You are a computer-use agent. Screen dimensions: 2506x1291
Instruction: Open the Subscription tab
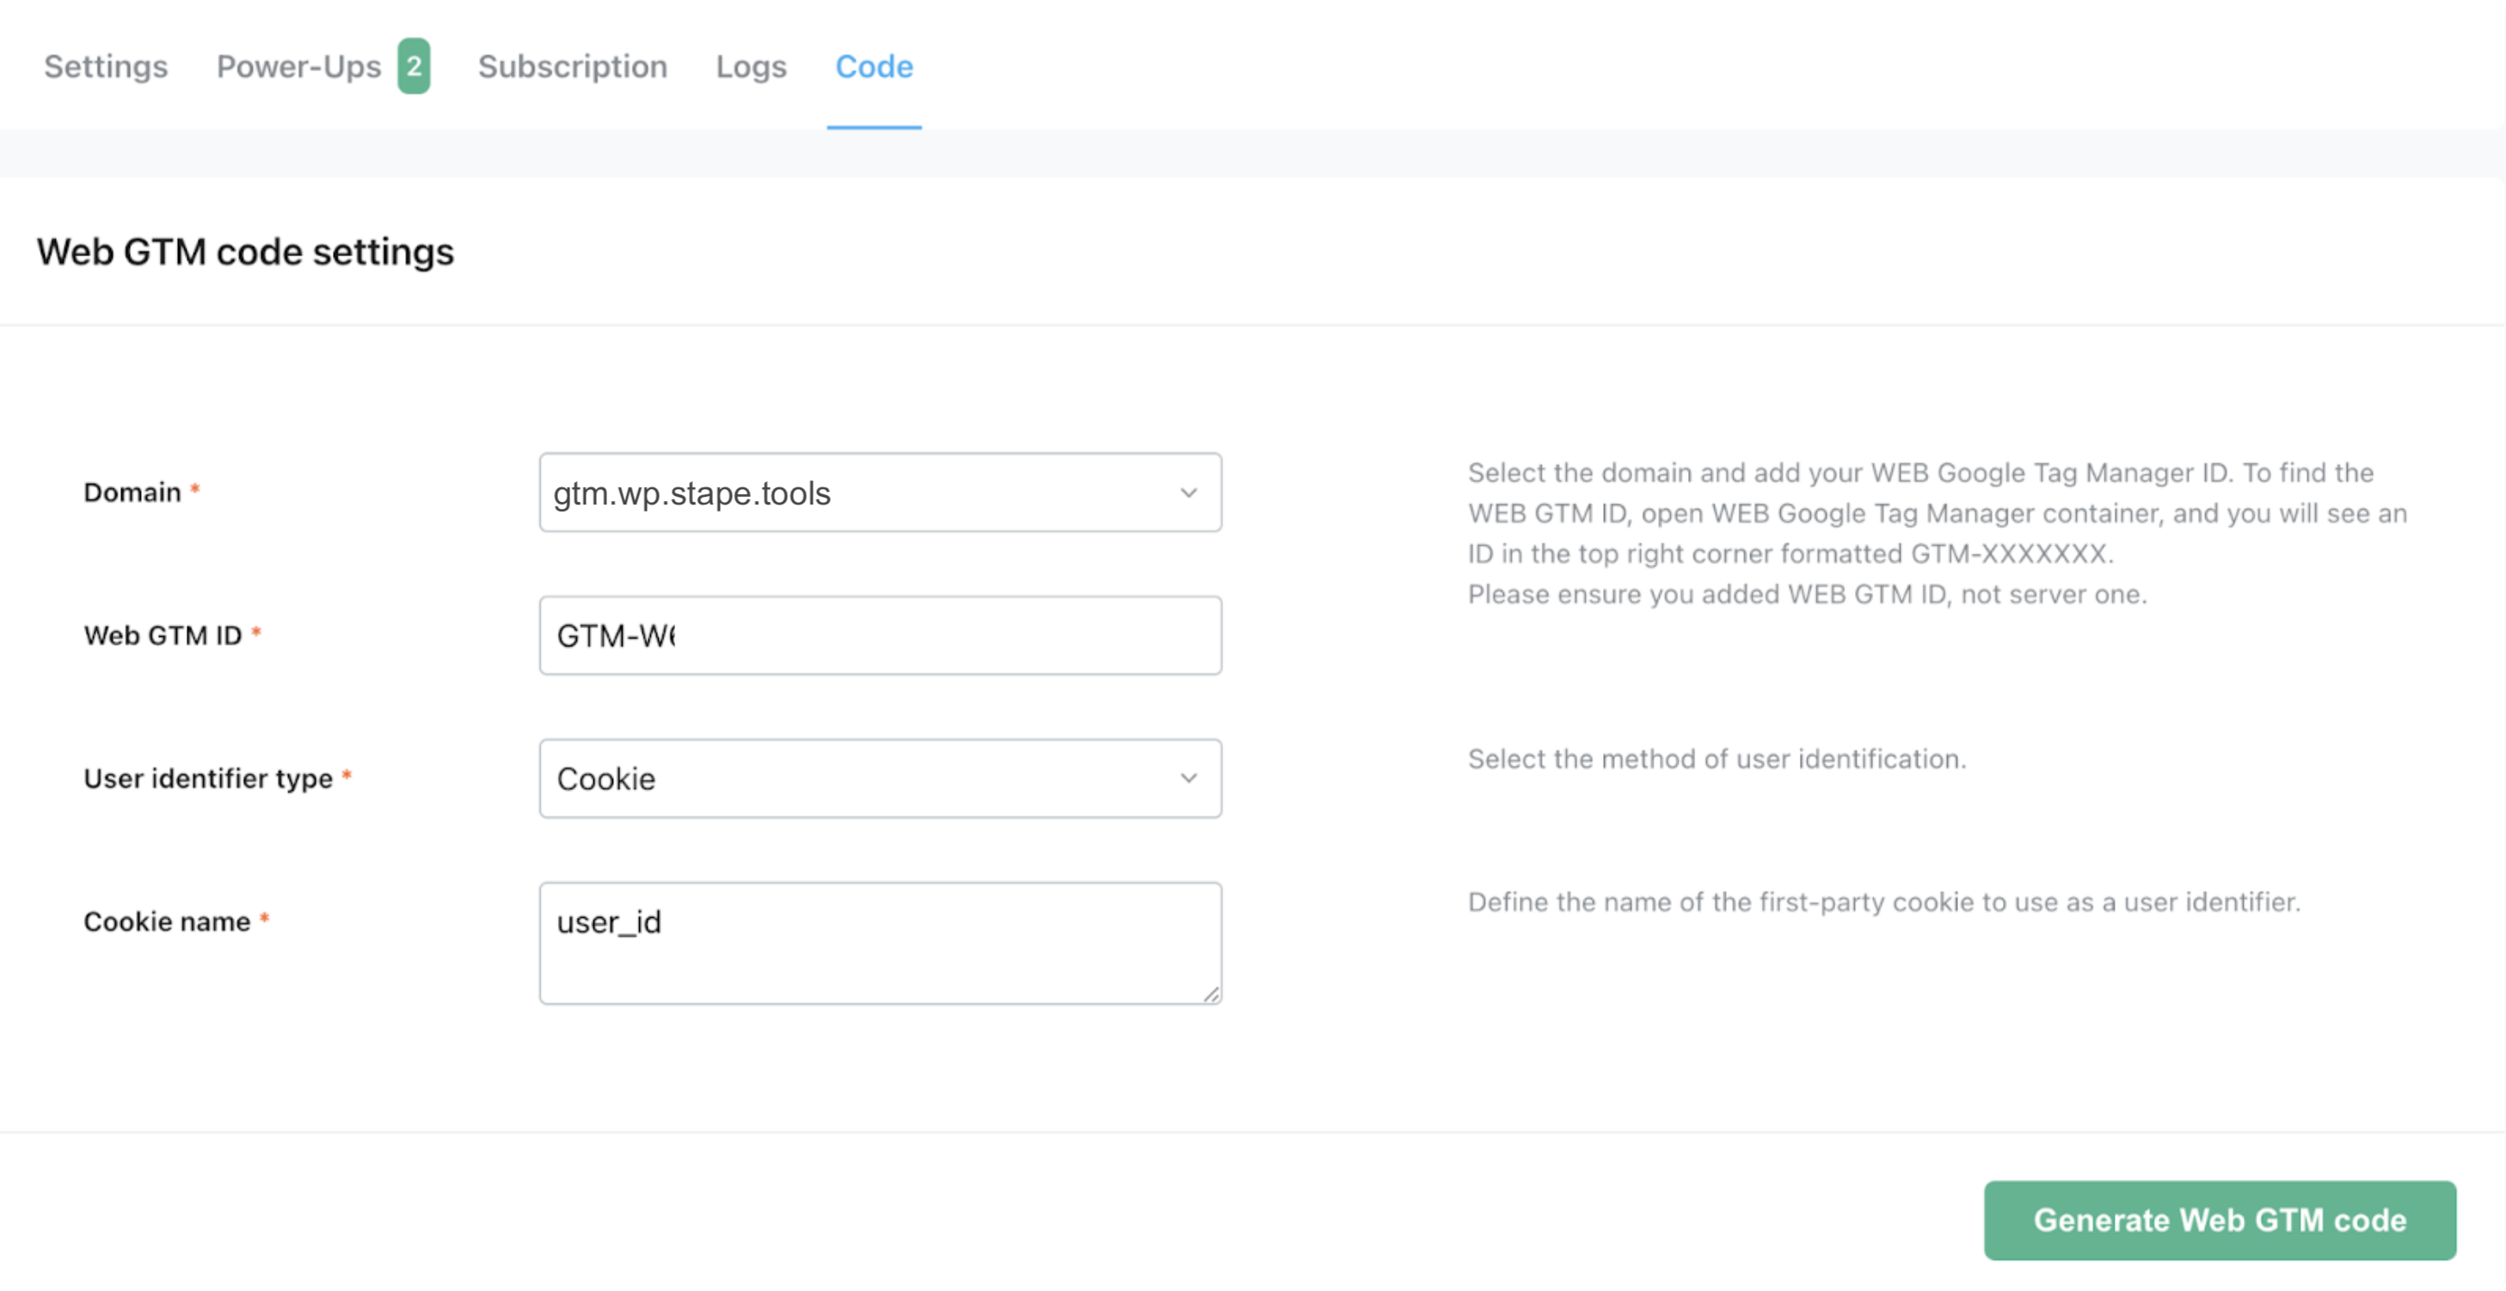[x=572, y=66]
